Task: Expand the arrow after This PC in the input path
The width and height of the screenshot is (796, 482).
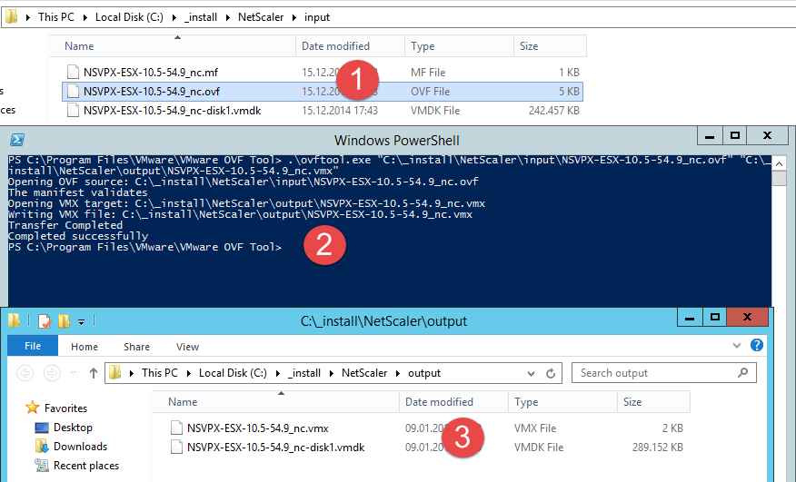Action: pyautogui.click(x=85, y=17)
